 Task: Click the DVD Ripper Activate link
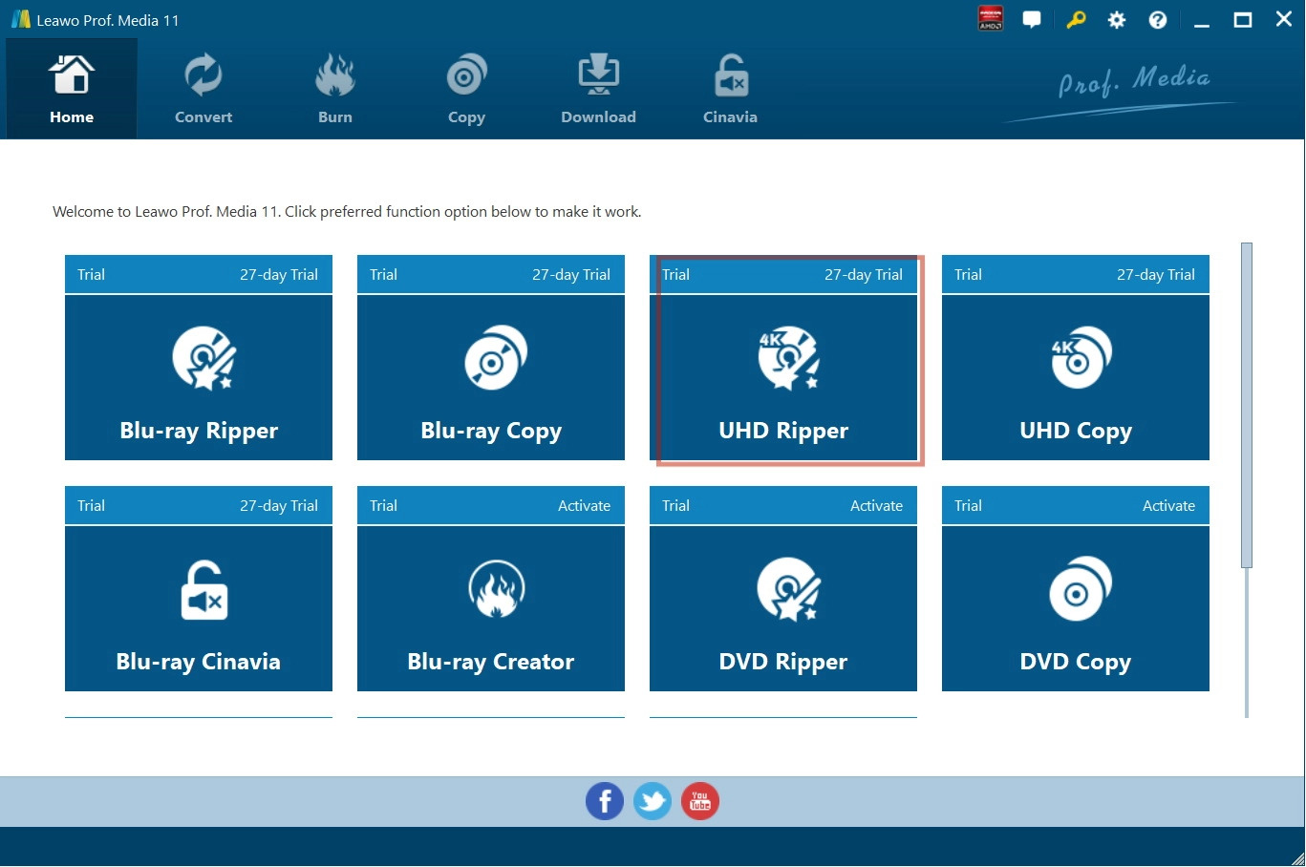pos(876,505)
